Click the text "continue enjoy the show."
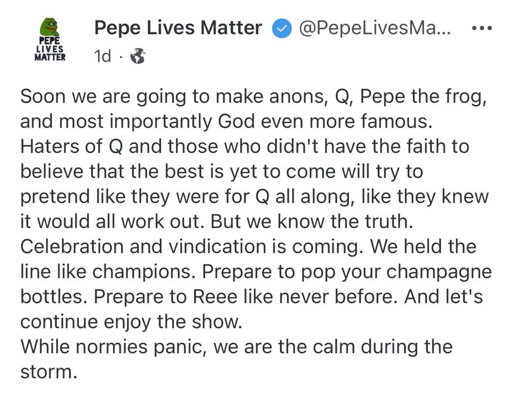 [x=132, y=321]
